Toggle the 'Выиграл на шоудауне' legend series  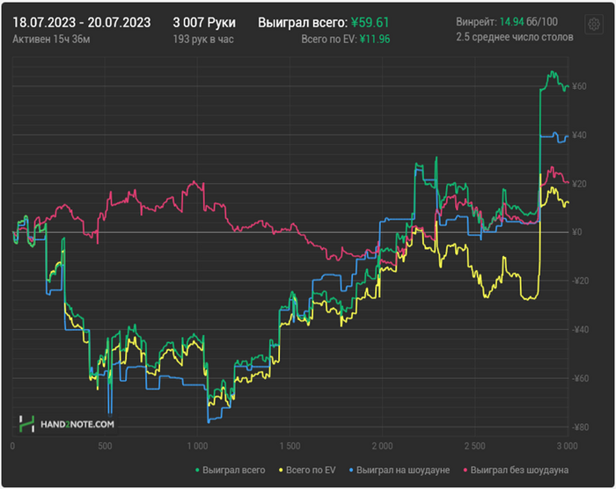(400, 470)
